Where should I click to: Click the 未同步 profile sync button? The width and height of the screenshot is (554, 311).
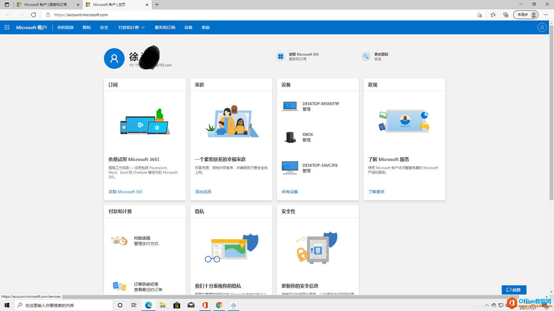tap(526, 15)
